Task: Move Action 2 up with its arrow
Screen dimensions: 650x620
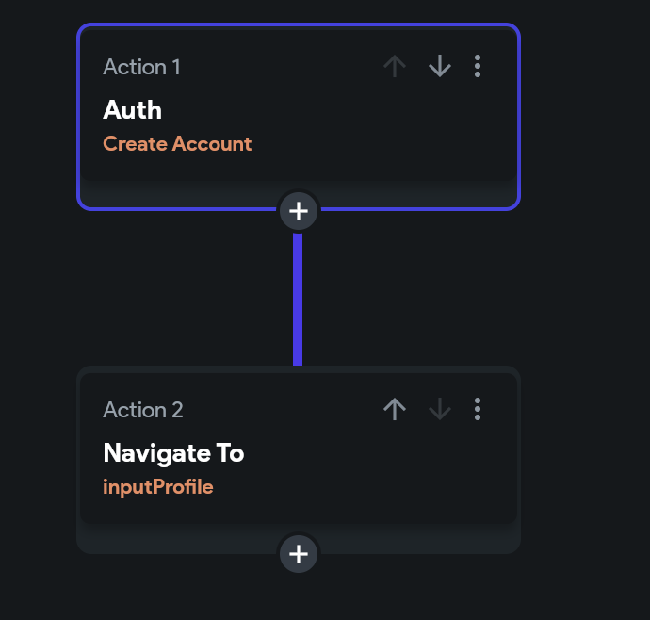Action: pyautogui.click(x=395, y=409)
